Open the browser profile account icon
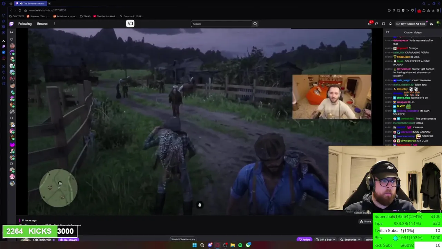 point(428,10)
